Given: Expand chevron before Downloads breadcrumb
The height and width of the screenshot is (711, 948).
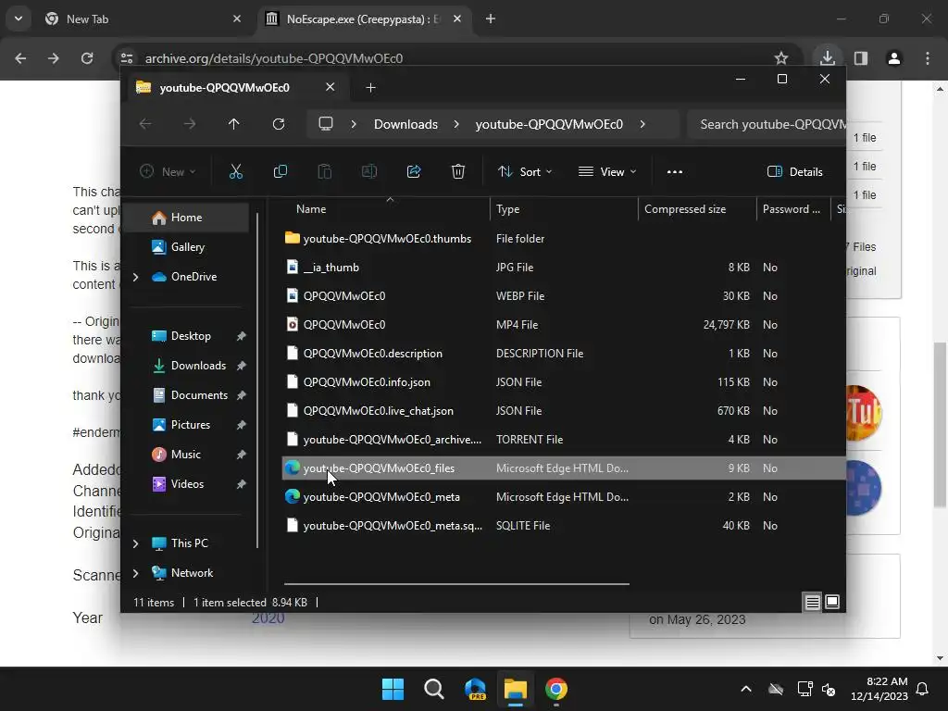Looking at the screenshot, I should point(354,124).
